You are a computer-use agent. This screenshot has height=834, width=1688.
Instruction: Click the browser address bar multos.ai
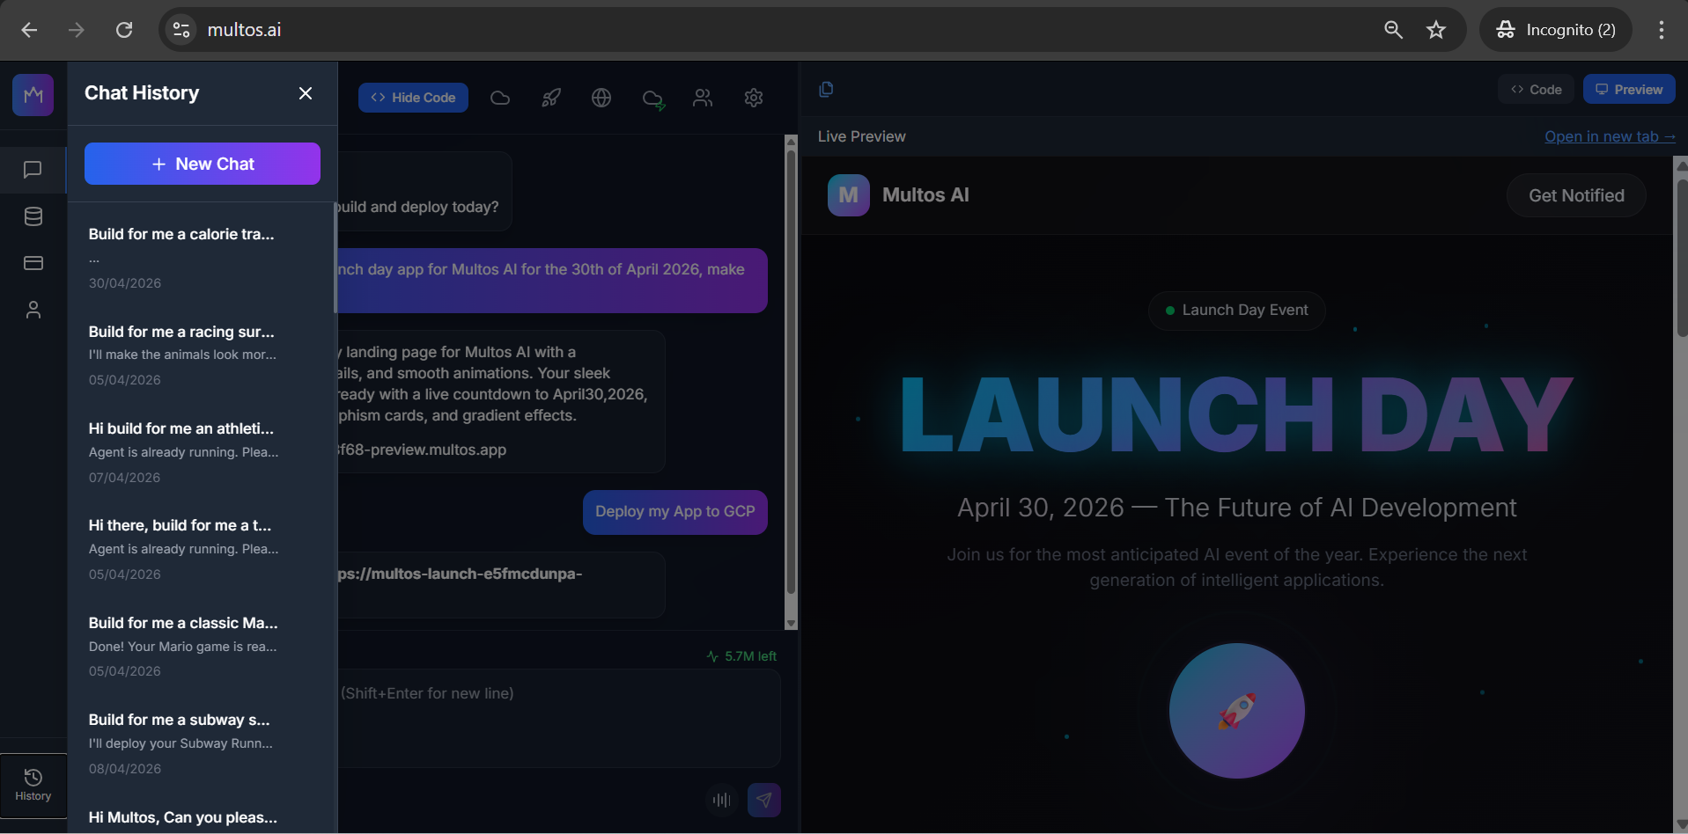(x=244, y=30)
